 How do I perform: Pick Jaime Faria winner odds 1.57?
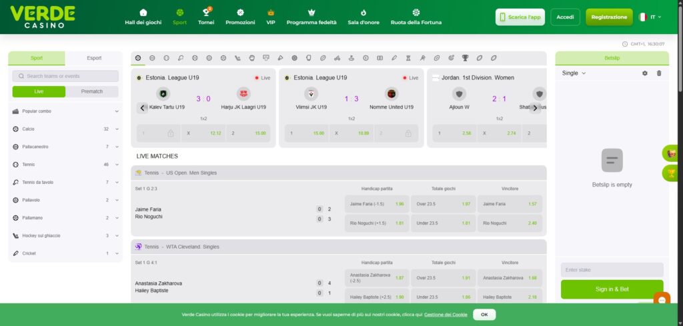[x=510, y=204]
